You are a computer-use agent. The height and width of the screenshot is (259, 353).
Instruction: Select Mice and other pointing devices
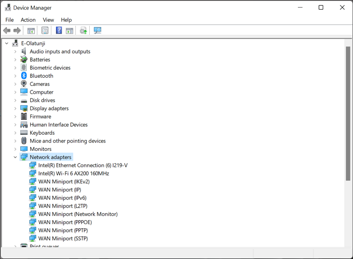(x=68, y=141)
